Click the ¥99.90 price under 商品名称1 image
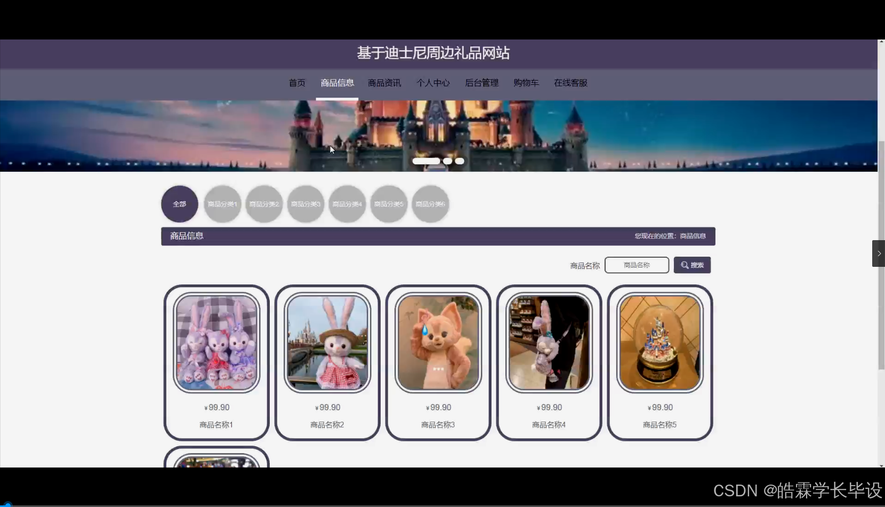This screenshot has width=885, height=507. 217,407
